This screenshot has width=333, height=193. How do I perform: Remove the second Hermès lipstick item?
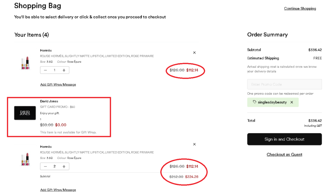(x=194, y=144)
